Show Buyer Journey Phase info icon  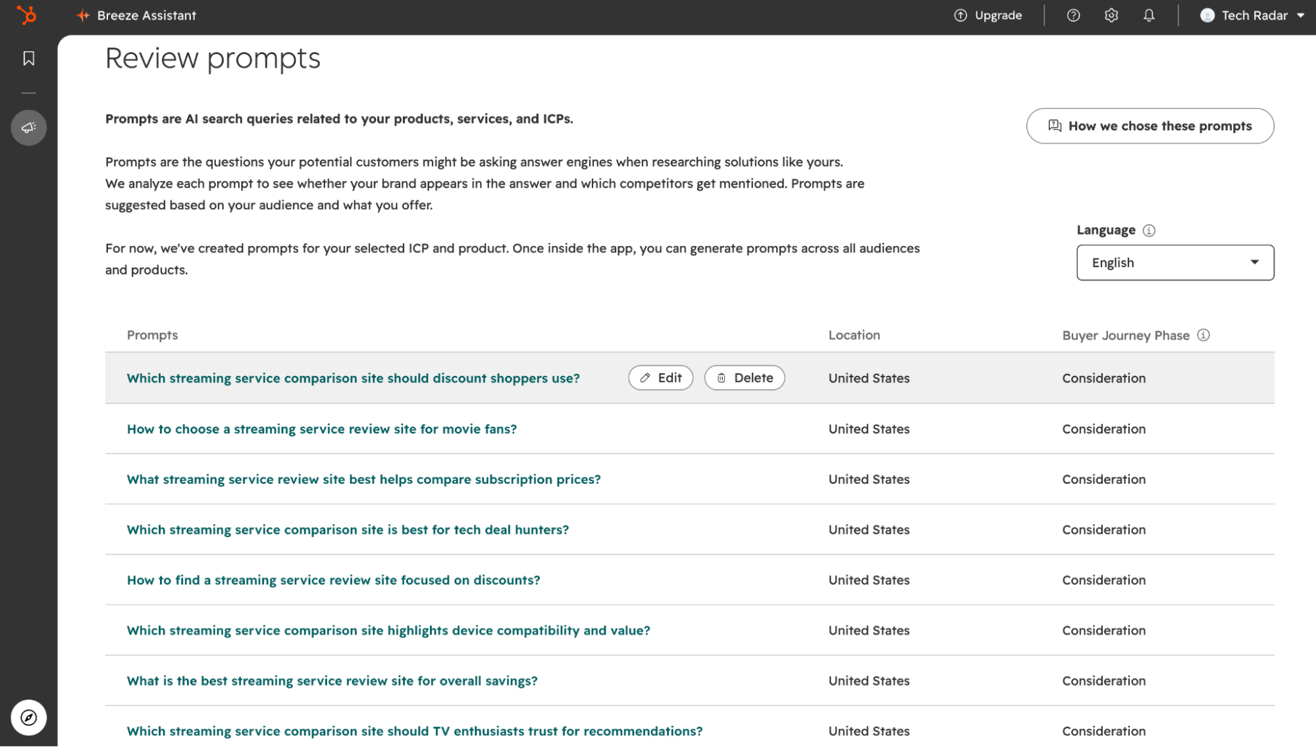(1203, 335)
